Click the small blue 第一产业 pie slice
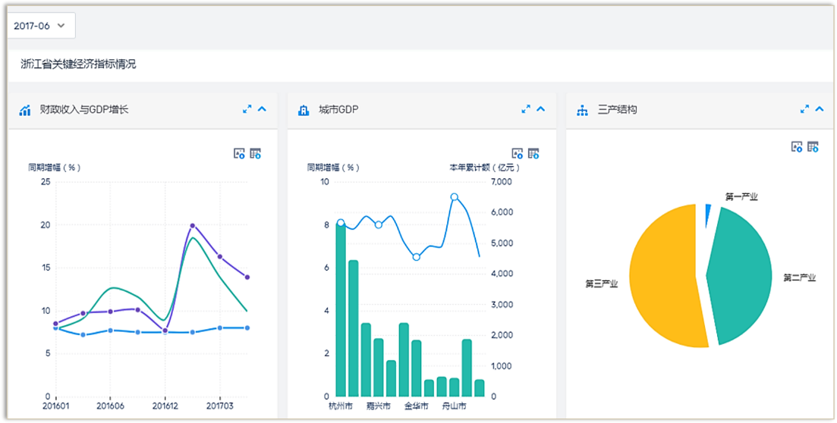 point(708,214)
